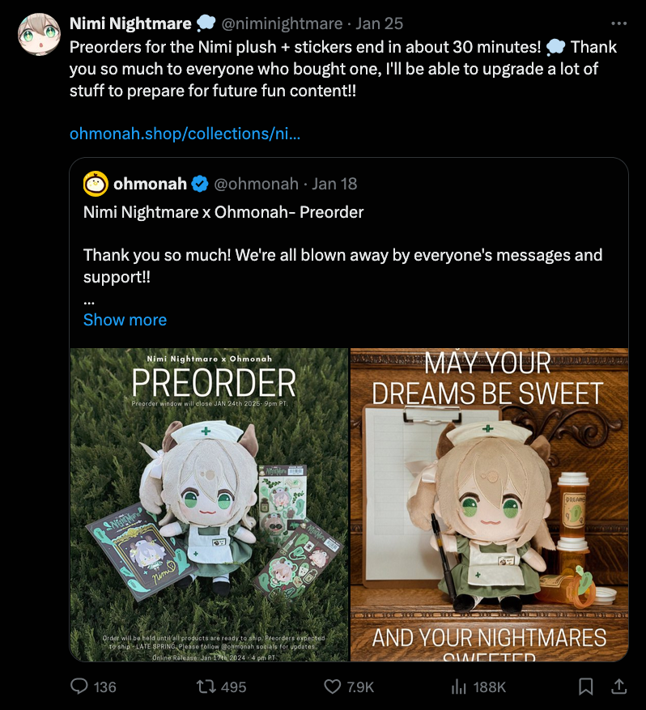Open the ohmonah.shop collections link
The height and width of the screenshot is (710, 646).
[x=185, y=134]
